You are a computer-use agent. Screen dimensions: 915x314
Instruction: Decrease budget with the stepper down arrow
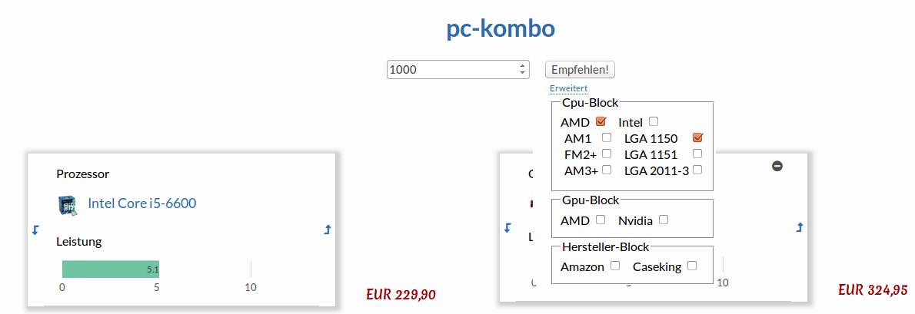pyautogui.click(x=522, y=73)
